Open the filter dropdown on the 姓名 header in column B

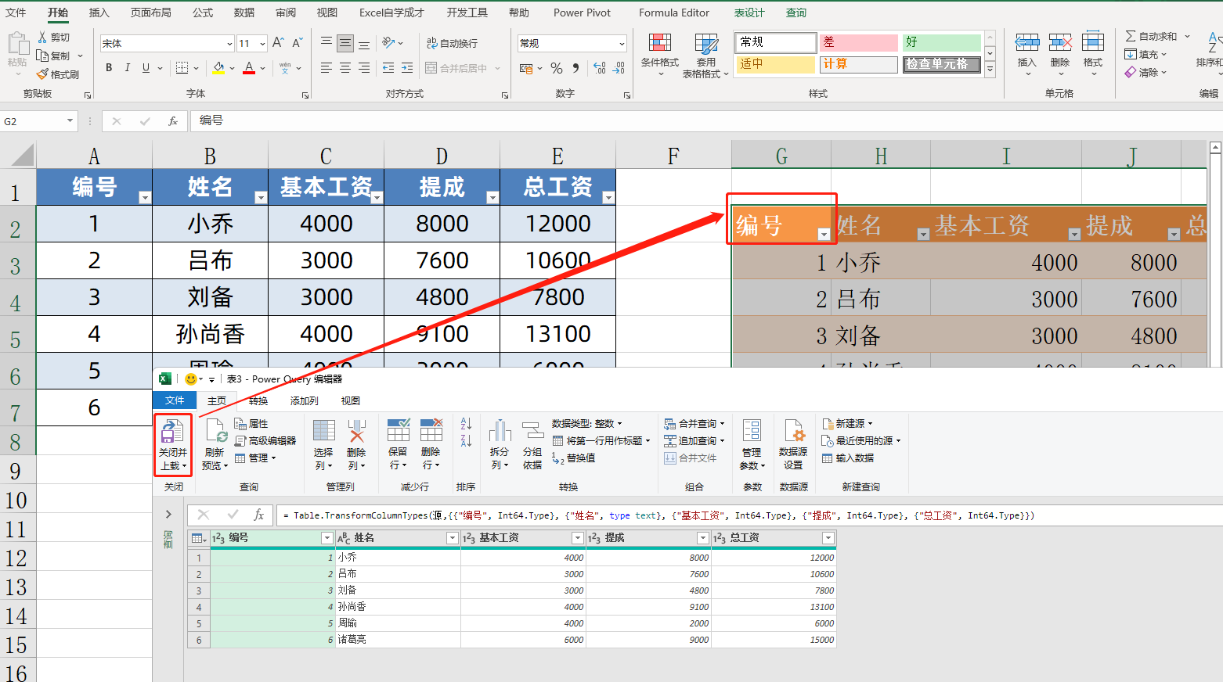260,197
